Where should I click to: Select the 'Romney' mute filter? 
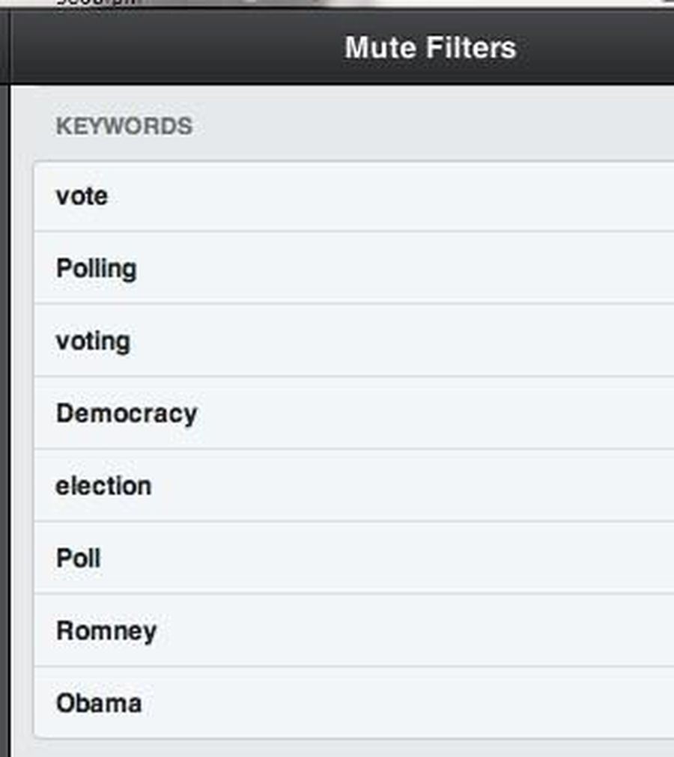tap(352, 630)
